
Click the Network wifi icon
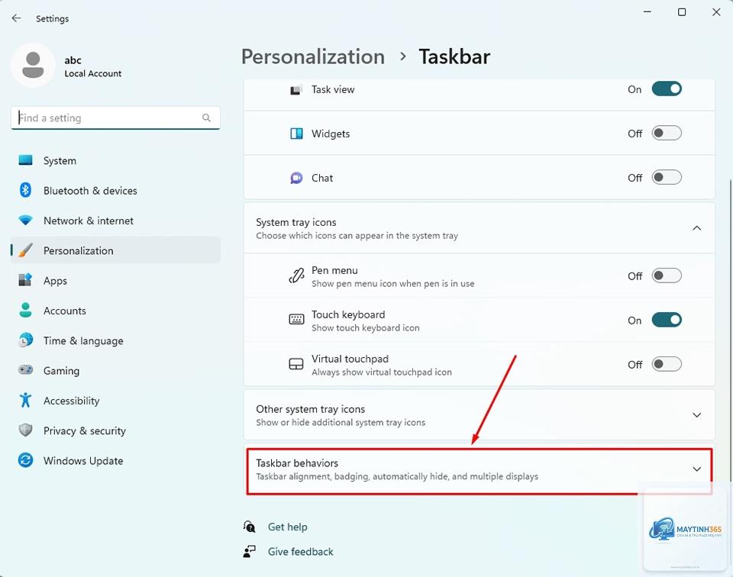[25, 220]
